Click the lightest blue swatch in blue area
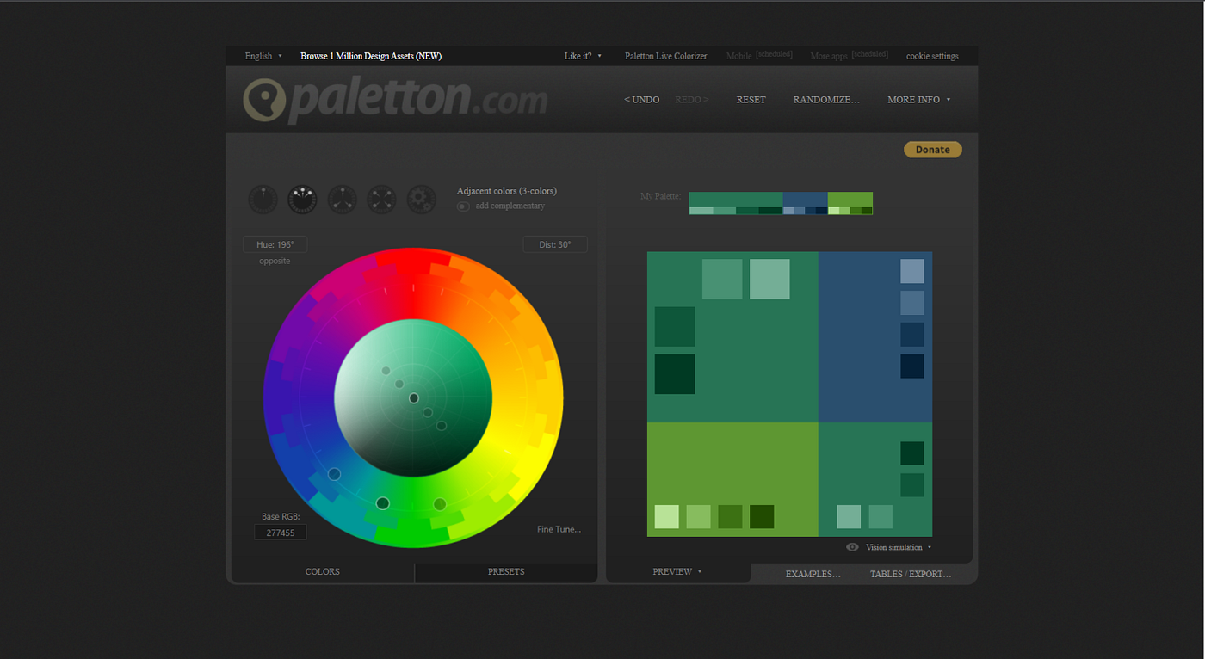The width and height of the screenshot is (1205, 659). (912, 271)
